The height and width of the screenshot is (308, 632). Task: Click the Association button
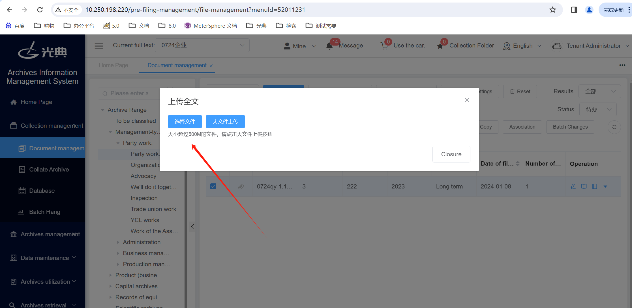522,127
